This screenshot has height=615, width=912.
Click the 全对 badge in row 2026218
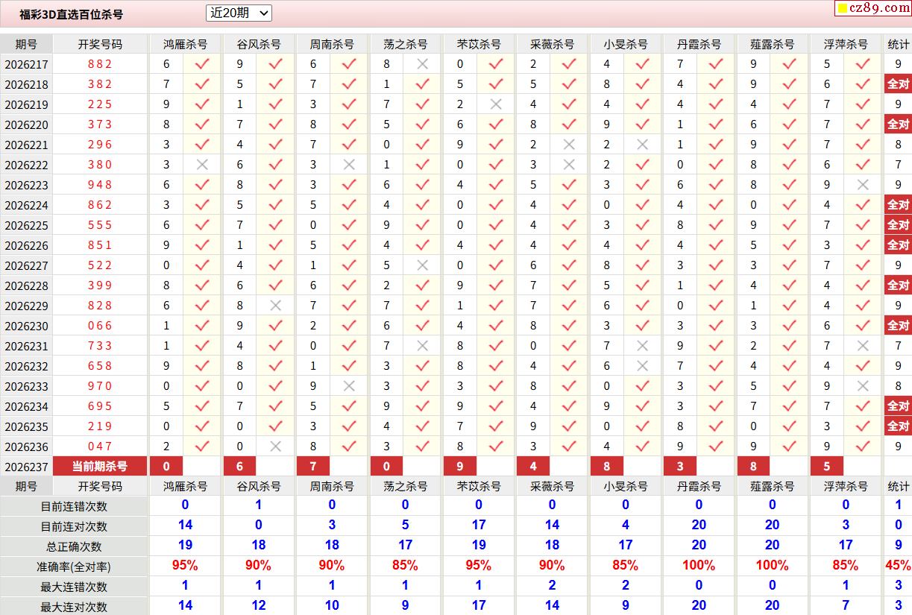coord(898,84)
